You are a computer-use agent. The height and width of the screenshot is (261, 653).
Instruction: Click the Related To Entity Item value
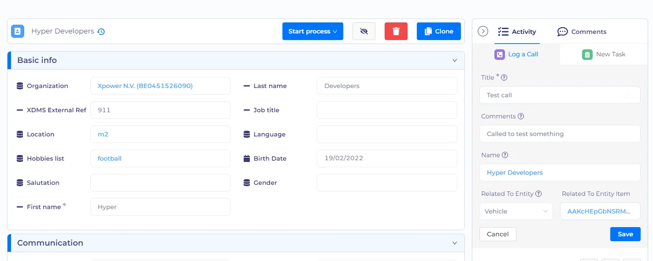(600, 211)
